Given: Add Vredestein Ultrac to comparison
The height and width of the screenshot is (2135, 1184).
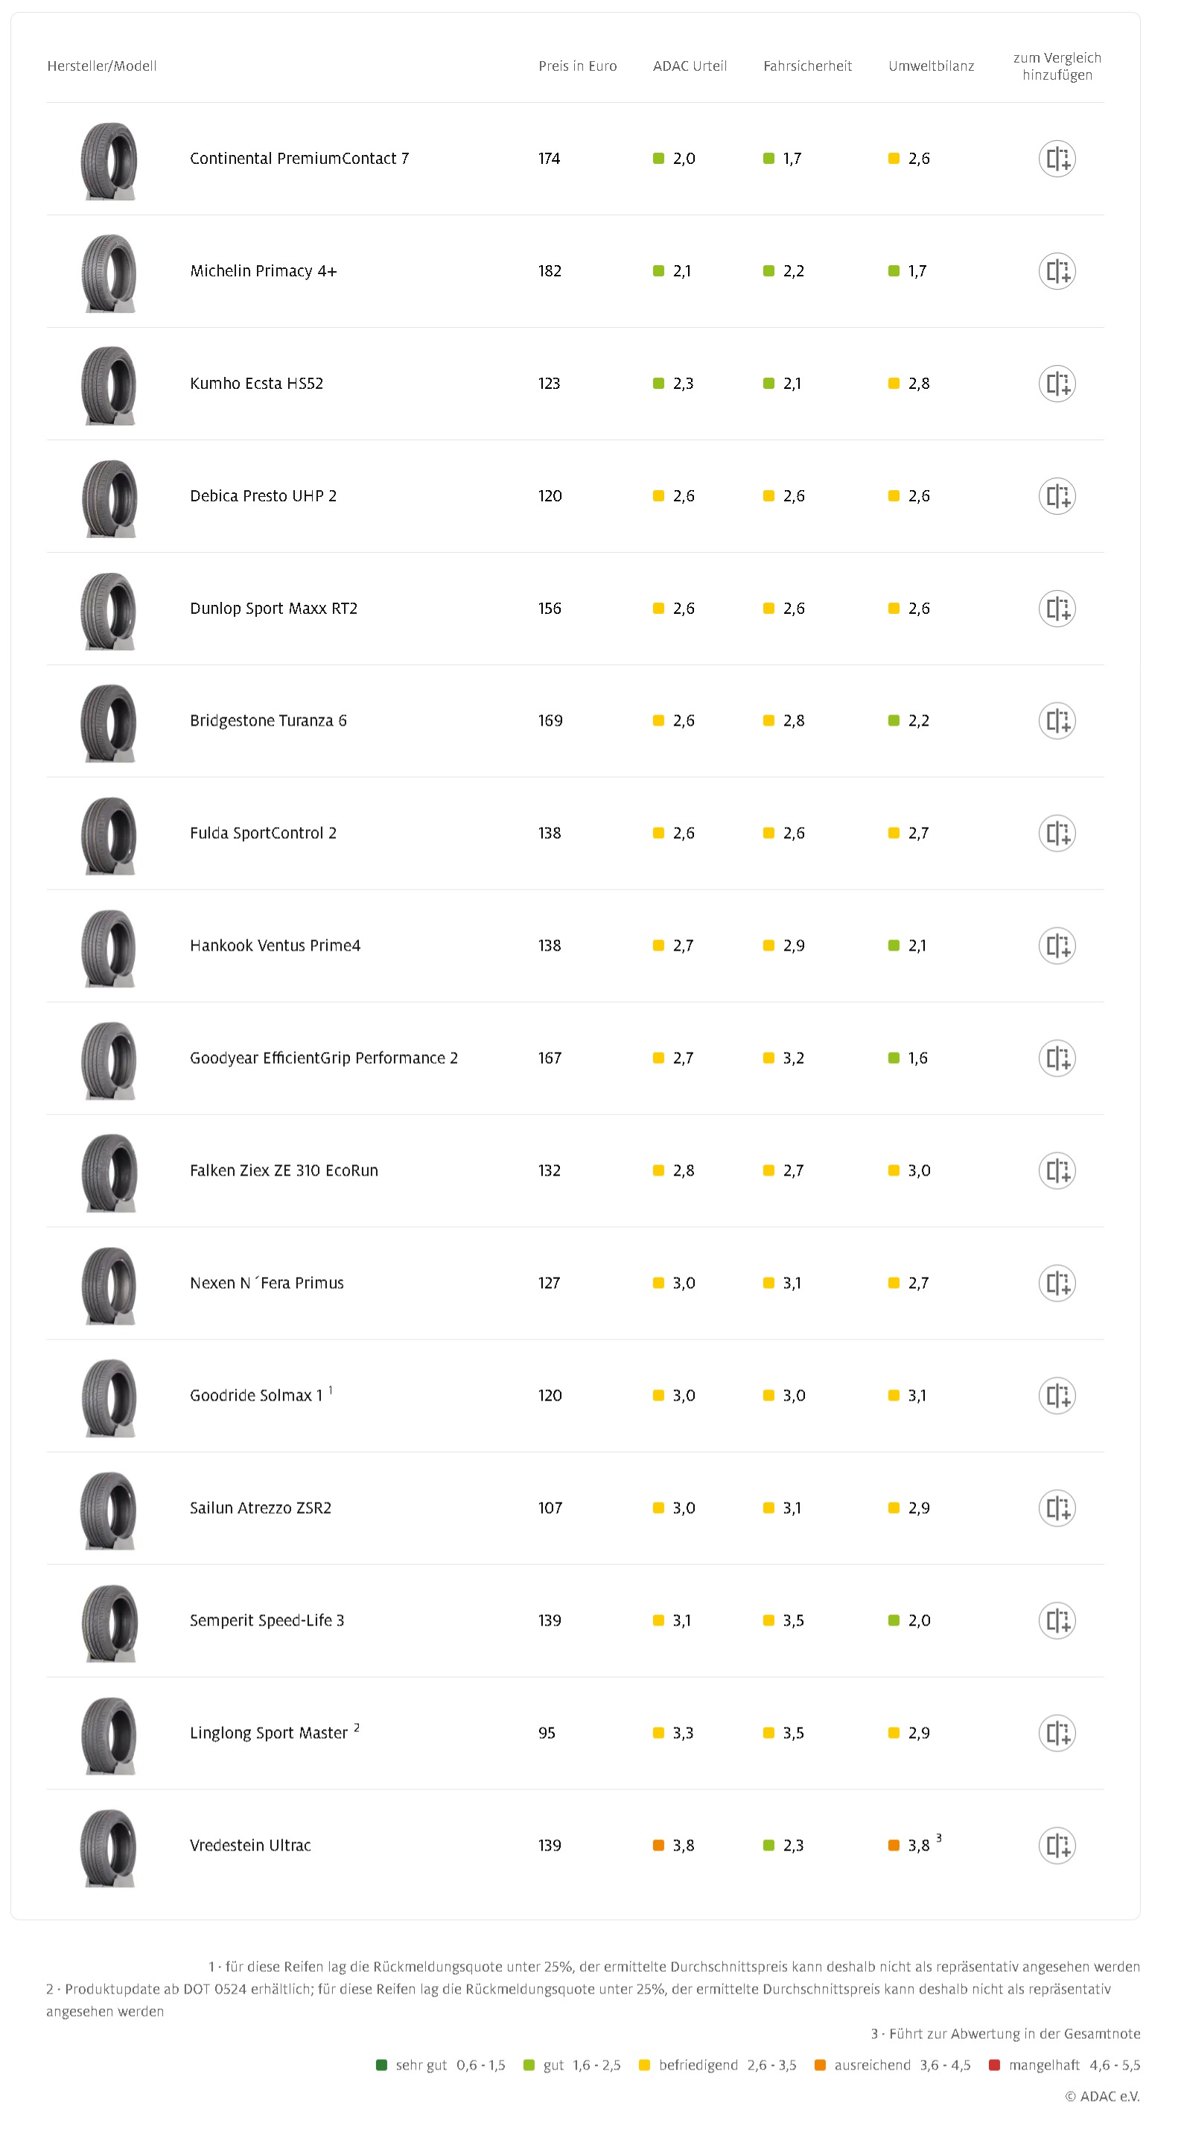Looking at the screenshot, I should [1057, 1845].
